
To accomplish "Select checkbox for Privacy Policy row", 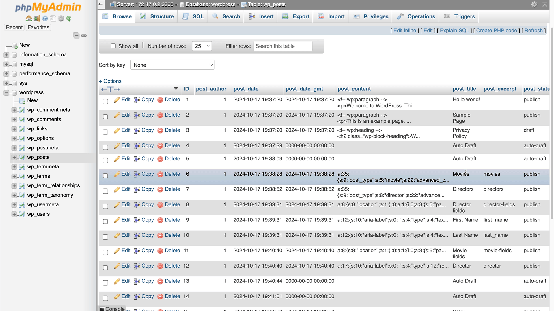I will [105, 132].
